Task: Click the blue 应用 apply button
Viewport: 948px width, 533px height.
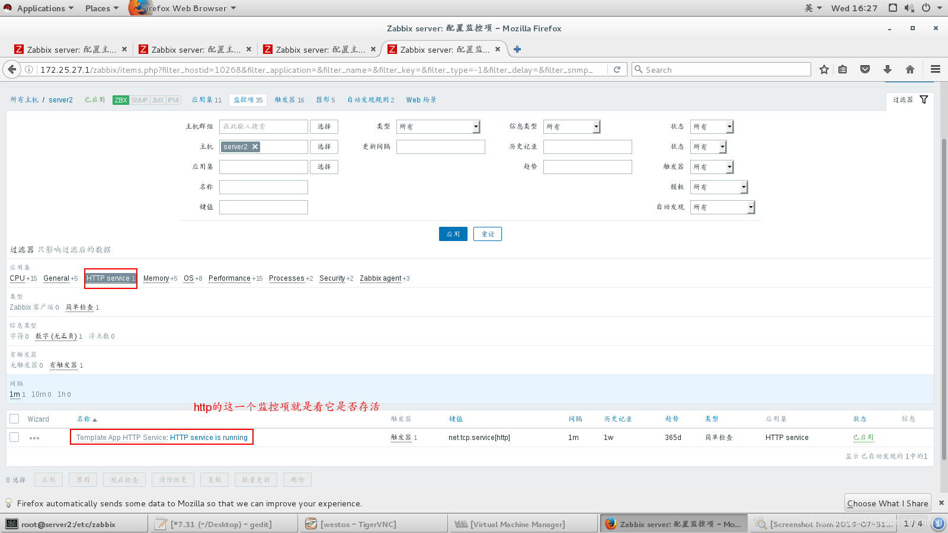Action: point(453,234)
